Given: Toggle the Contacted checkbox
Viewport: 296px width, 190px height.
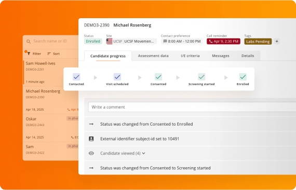Looking at the screenshot, I should [x=76, y=77].
